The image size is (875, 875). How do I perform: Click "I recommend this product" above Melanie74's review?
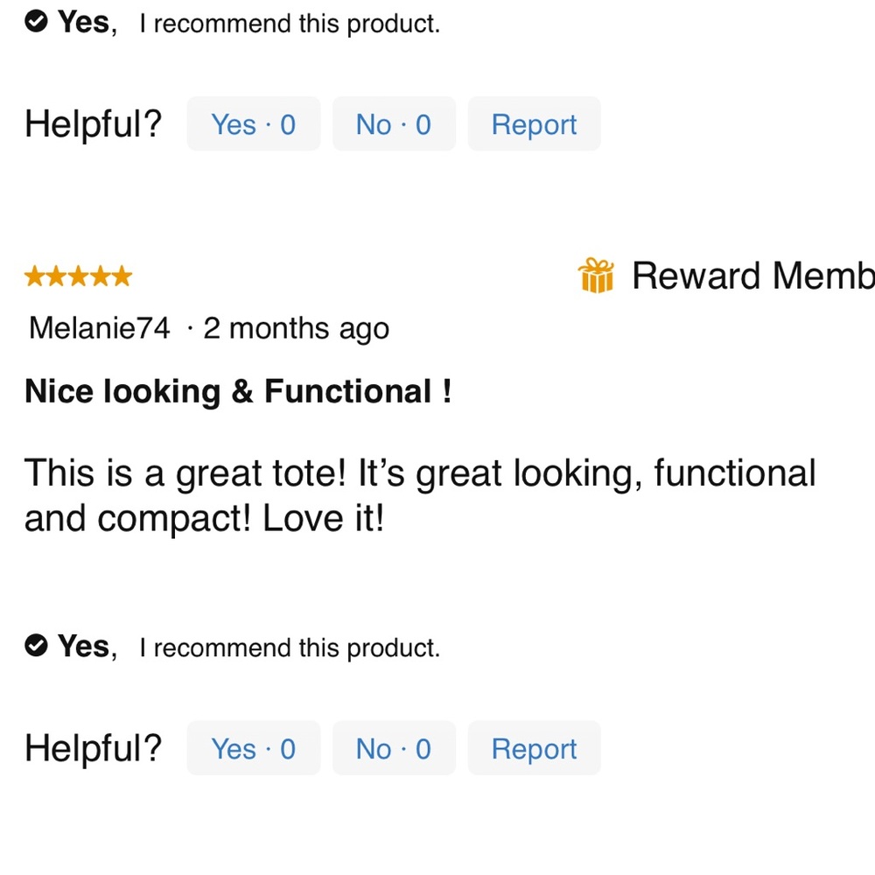pos(290,24)
